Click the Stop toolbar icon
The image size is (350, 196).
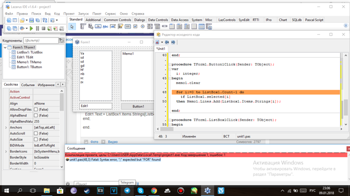click(x=43, y=28)
